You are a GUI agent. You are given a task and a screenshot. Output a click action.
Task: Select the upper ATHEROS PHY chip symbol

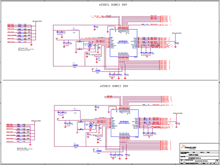point(124,43)
